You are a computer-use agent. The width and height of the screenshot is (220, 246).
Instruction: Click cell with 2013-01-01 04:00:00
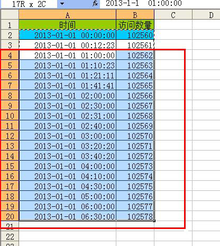[67, 166]
